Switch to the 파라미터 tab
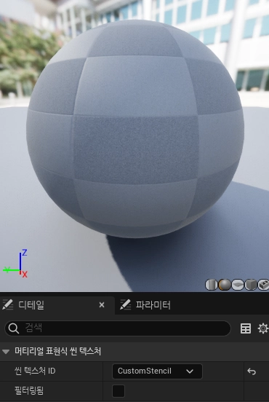 pos(145,305)
